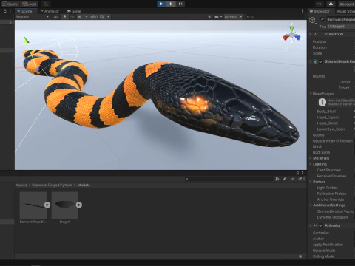Open the Account dropdown
This screenshot has width=355, height=266.
coord(346,4)
